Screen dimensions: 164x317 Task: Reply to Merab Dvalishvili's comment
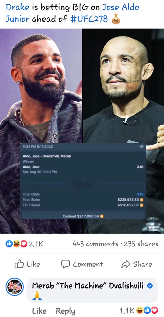[65, 311]
